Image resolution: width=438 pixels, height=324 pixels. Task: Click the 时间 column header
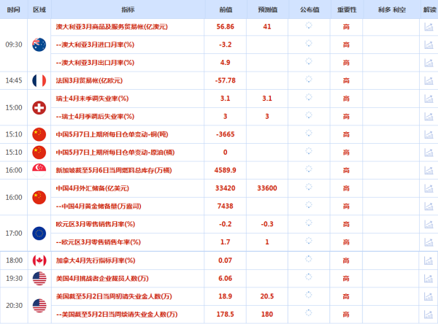tap(13, 9)
